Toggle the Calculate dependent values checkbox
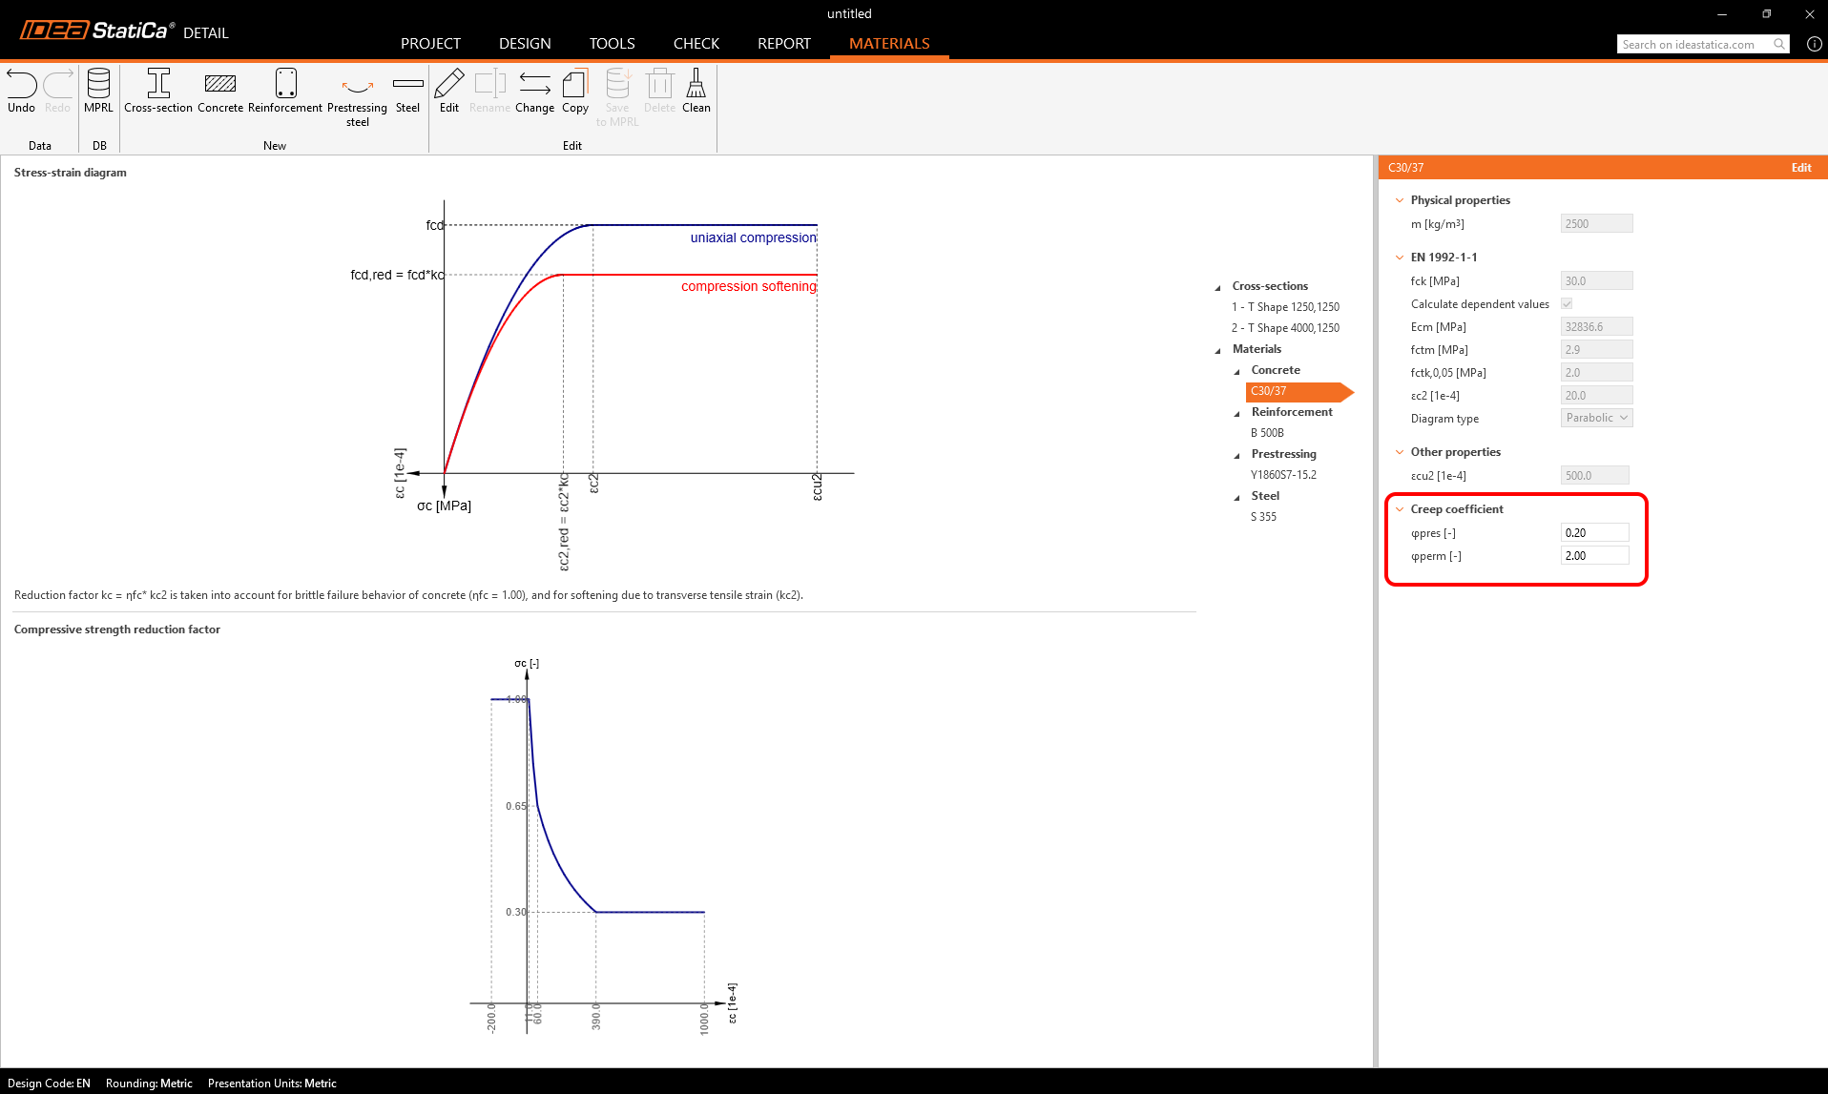The image size is (1828, 1094). (1567, 304)
